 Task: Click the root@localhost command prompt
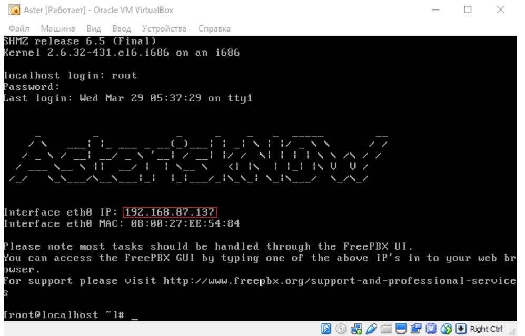[64, 315]
